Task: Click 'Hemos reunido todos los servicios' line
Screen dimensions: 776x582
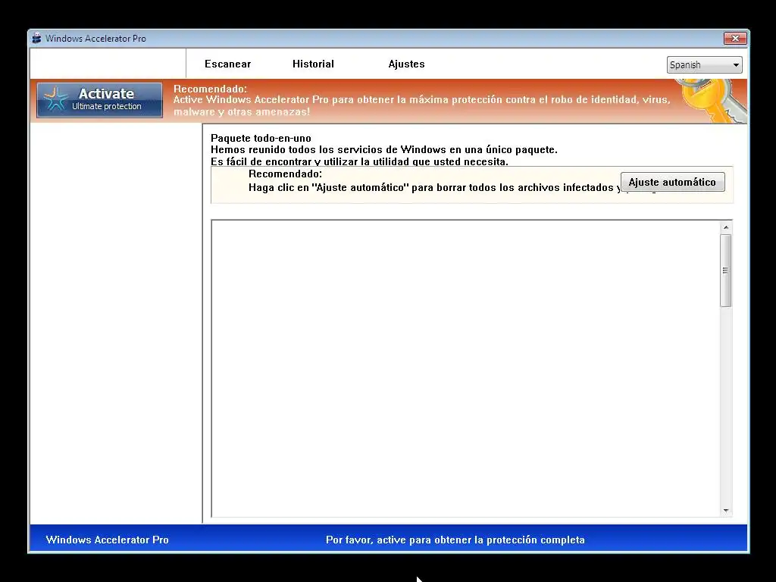Action: pos(384,149)
